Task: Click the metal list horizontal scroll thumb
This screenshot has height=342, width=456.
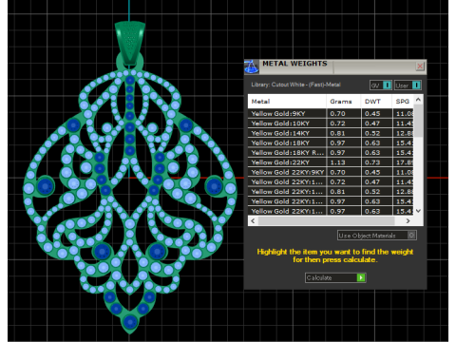Action: [x=326, y=220]
